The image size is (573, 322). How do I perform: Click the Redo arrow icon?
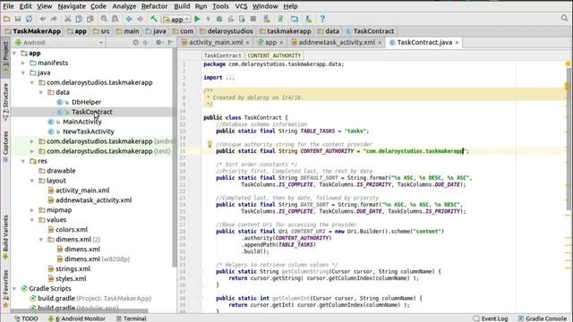54,19
